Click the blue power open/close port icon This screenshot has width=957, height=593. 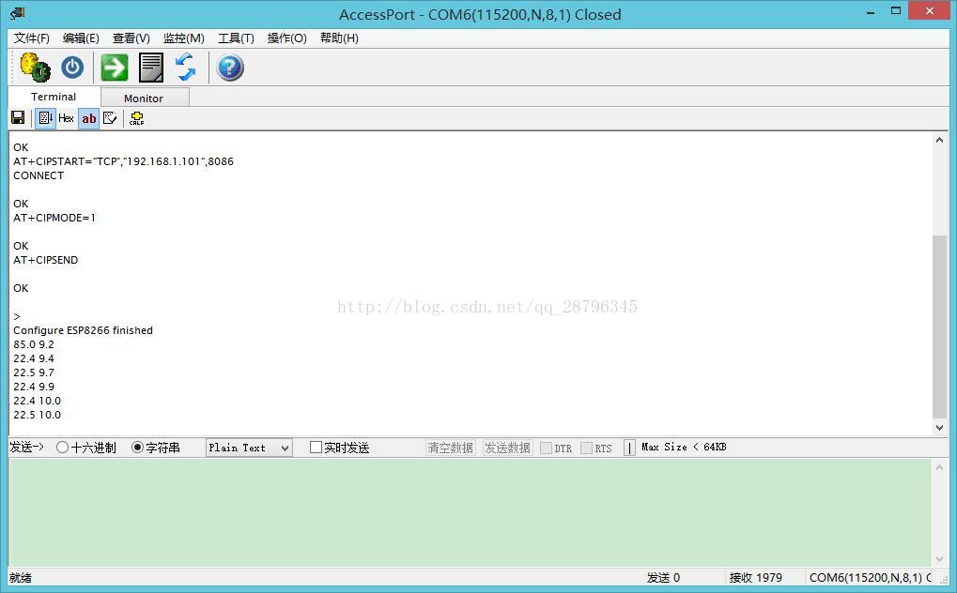[72, 68]
